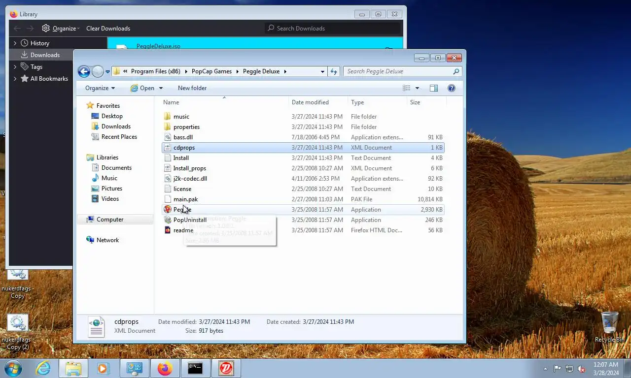Image resolution: width=631 pixels, height=378 pixels.
Task: Select the Peggle application icon
Action: coord(168,210)
